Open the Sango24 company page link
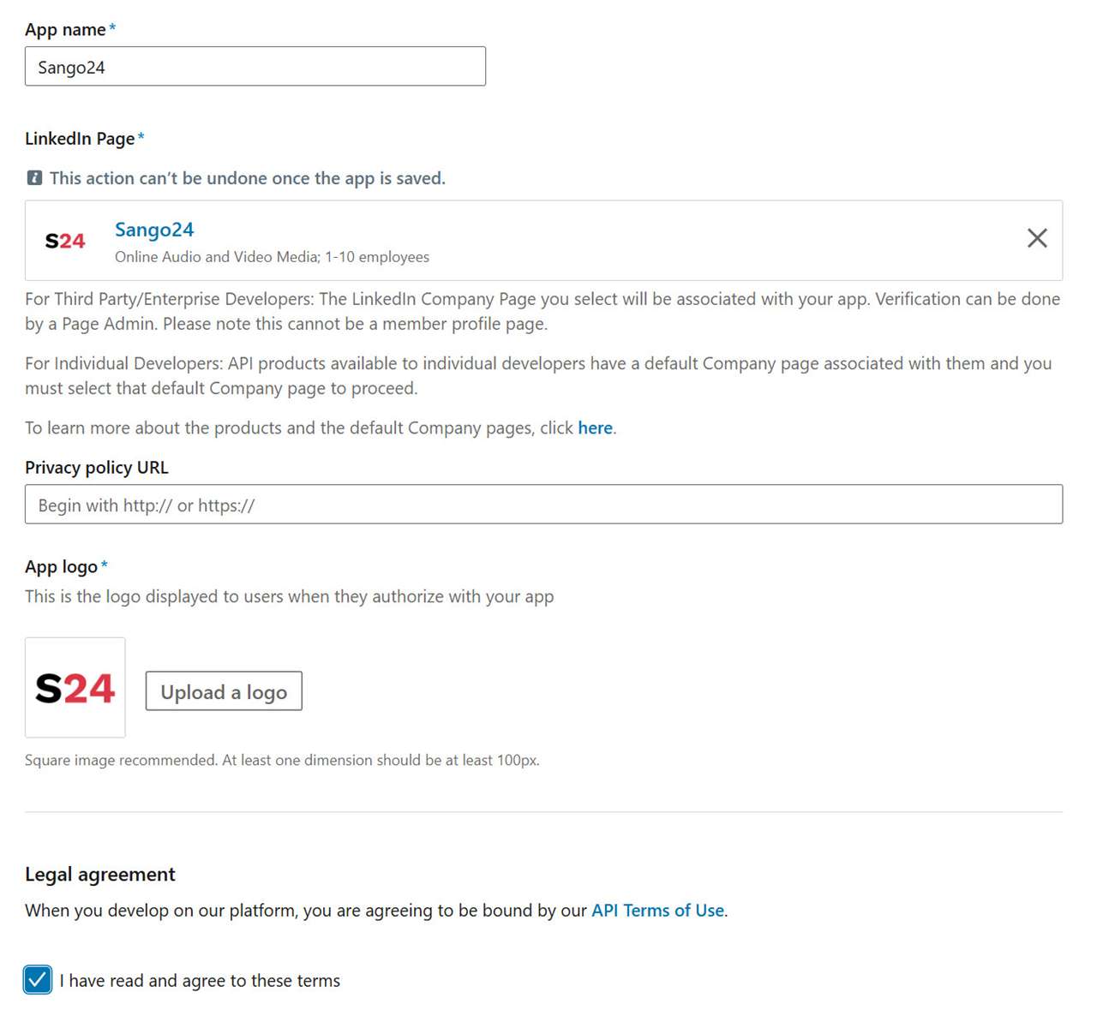This screenshot has height=1028, width=1097. click(154, 230)
